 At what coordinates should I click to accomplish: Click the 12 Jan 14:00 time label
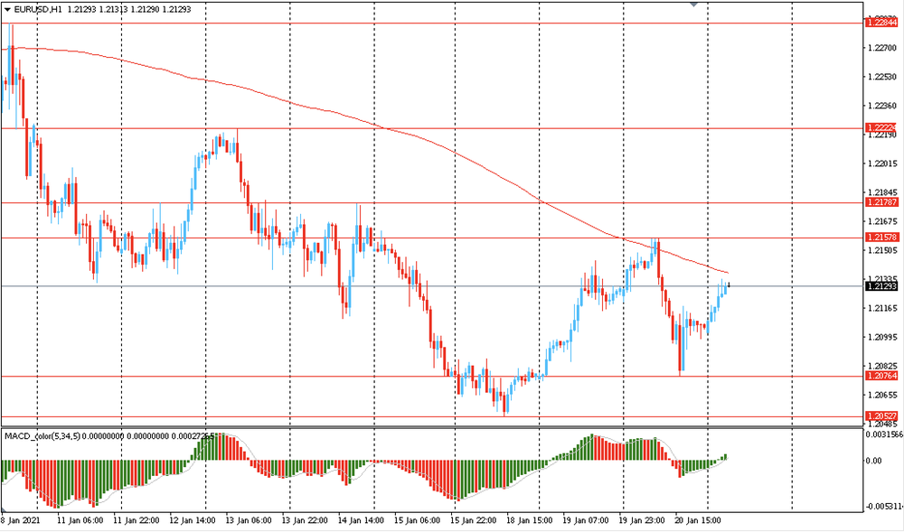click(x=193, y=520)
